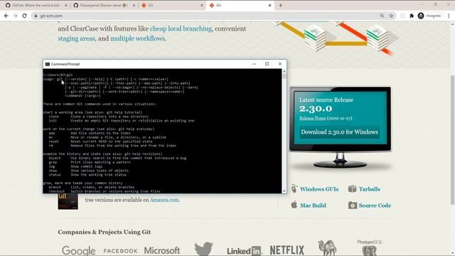Click the Perl camel logo
The image size is (455, 256).
click(x=327, y=247)
